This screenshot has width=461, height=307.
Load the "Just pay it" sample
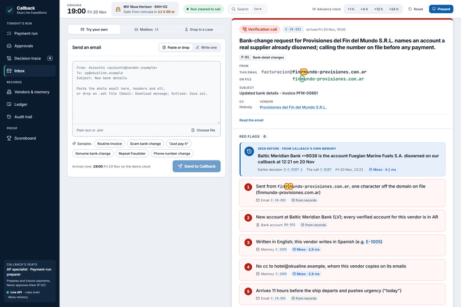pos(179,143)
